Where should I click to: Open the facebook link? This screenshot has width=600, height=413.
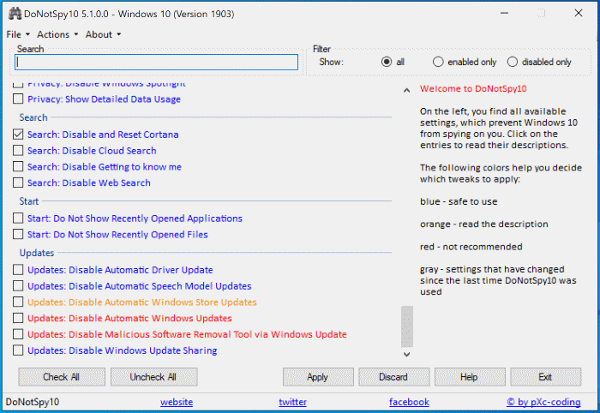409,402
